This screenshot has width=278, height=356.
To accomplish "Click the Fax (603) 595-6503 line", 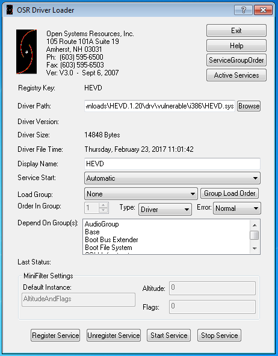I will 75,64.
